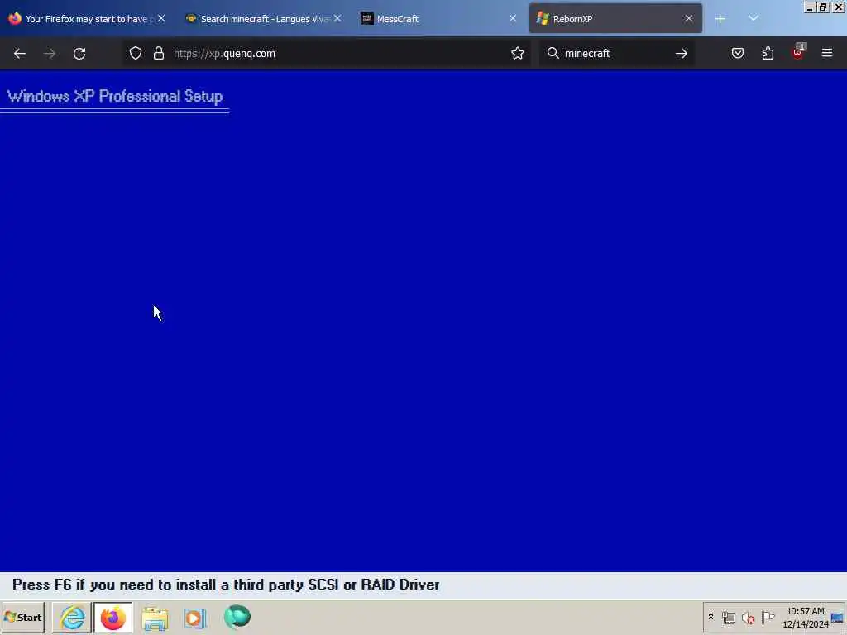Click the forward navigation arrow

click(x=50, y=54)
